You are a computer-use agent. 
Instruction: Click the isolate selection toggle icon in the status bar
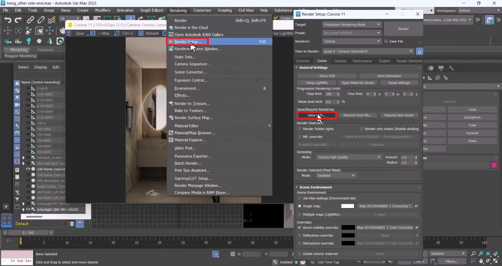pyautogui.click(x=215, y=254)
